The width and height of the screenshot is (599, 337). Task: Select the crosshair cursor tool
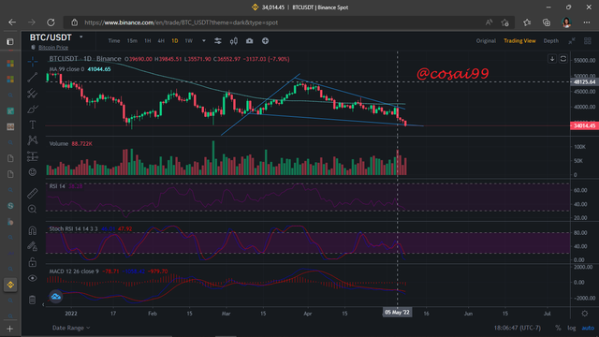(x=33, y=61)
